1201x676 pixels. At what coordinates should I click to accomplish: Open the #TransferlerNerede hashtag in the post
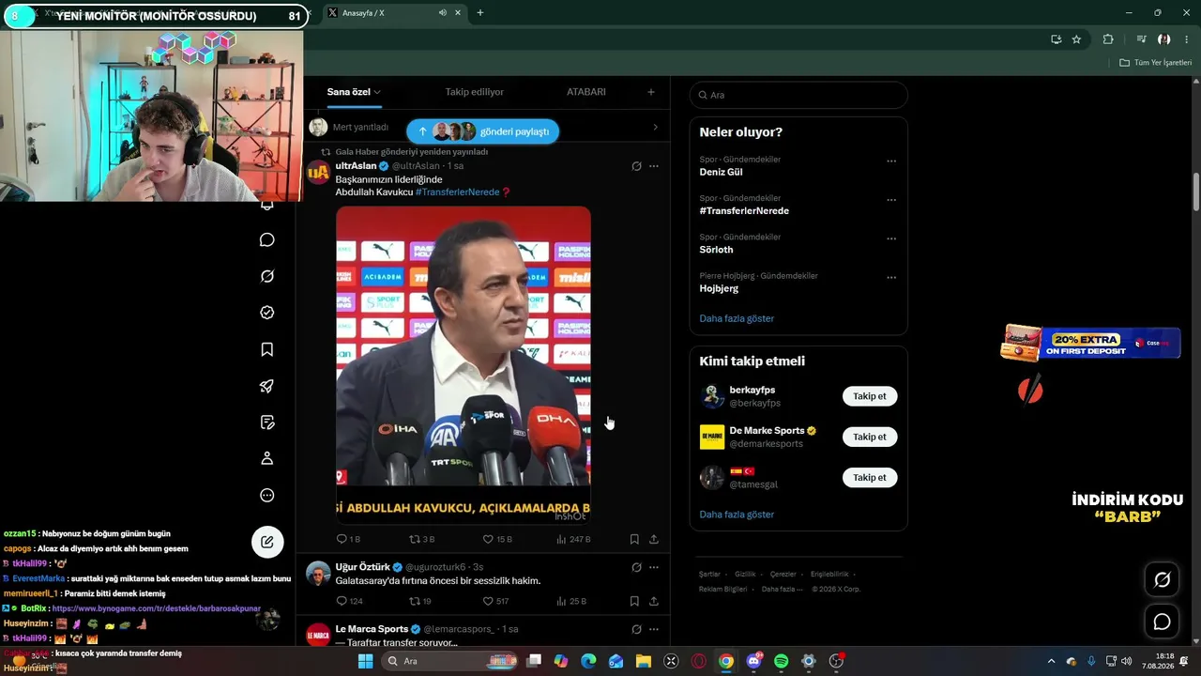point(457,192)
